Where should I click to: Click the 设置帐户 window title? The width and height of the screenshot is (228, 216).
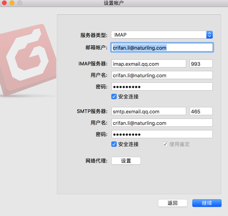click(x=114, y=3)
